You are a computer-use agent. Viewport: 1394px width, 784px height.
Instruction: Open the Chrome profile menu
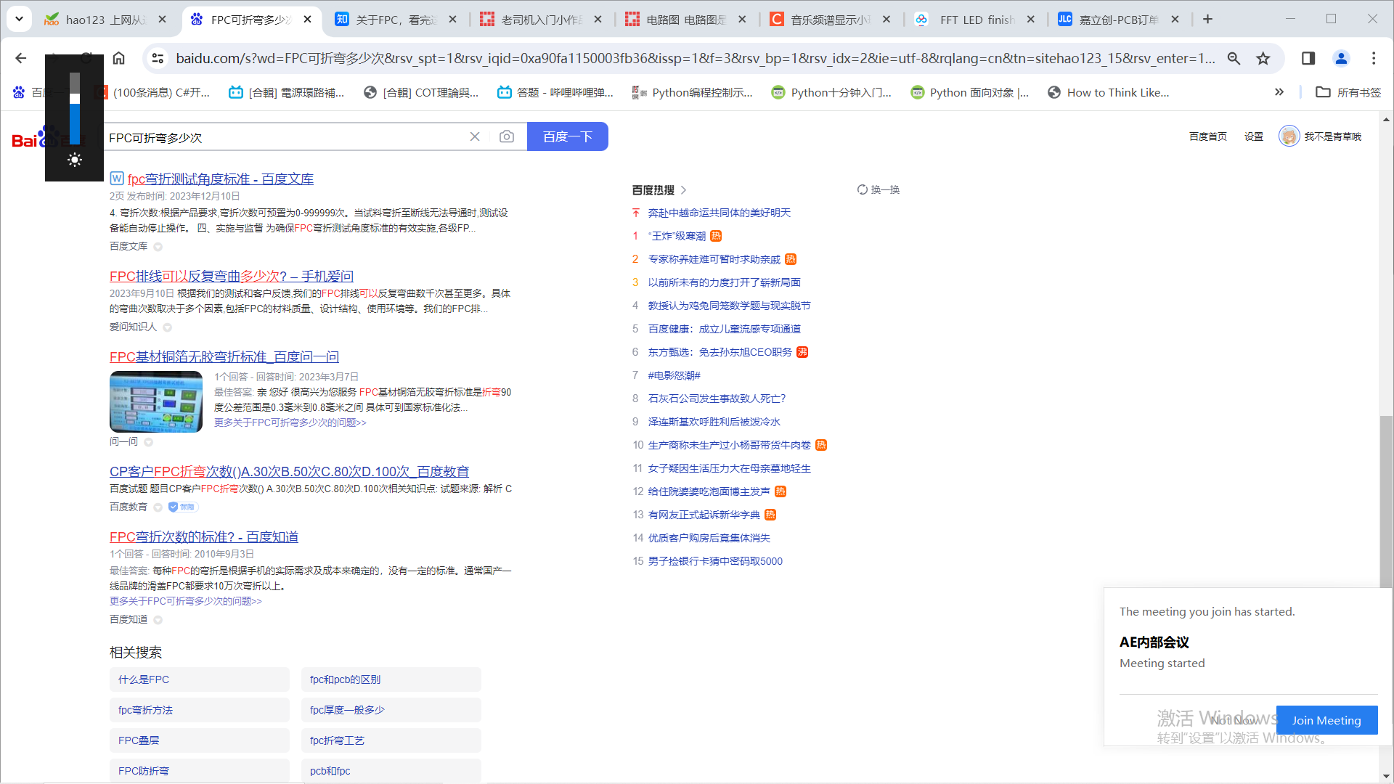[x=1341, y=58]
